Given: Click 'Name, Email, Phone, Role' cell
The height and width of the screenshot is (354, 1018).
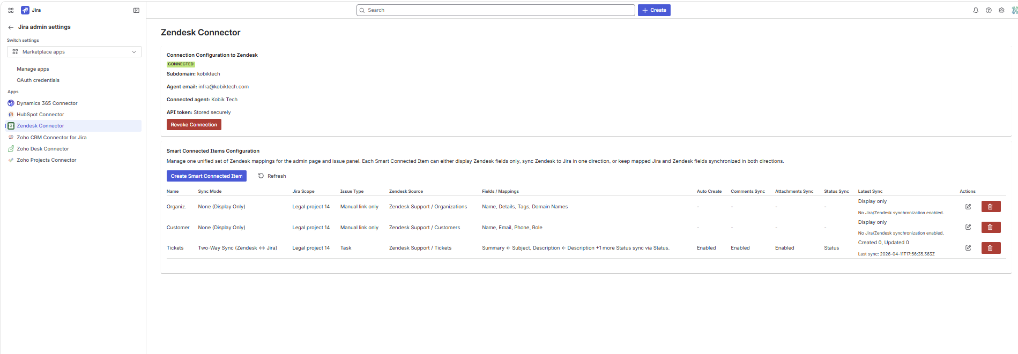Looking at the screenshot, I should (512, 228).
